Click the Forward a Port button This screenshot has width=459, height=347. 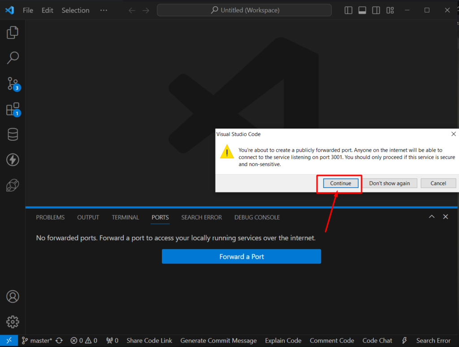pyautogui.click(x=242, y=257)
